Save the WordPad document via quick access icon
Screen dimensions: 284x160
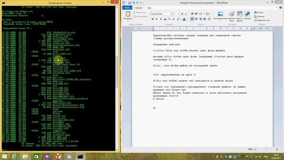coord(129,3)
